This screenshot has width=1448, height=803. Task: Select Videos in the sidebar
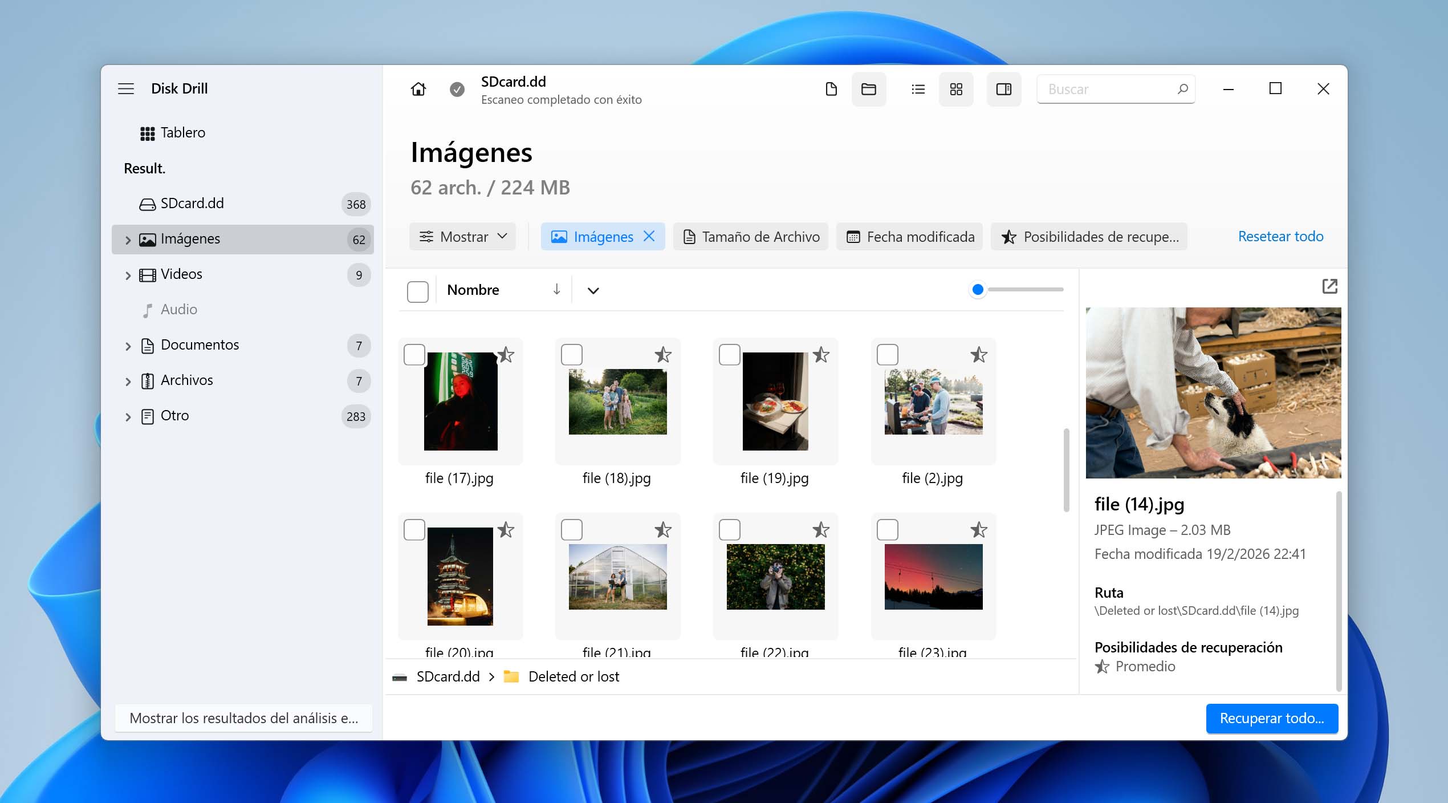point(243,274)
